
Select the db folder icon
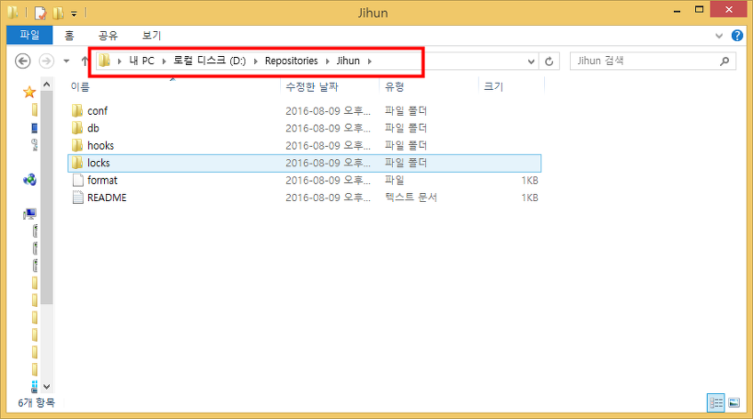pyautogui.click(x=77, y=128)
